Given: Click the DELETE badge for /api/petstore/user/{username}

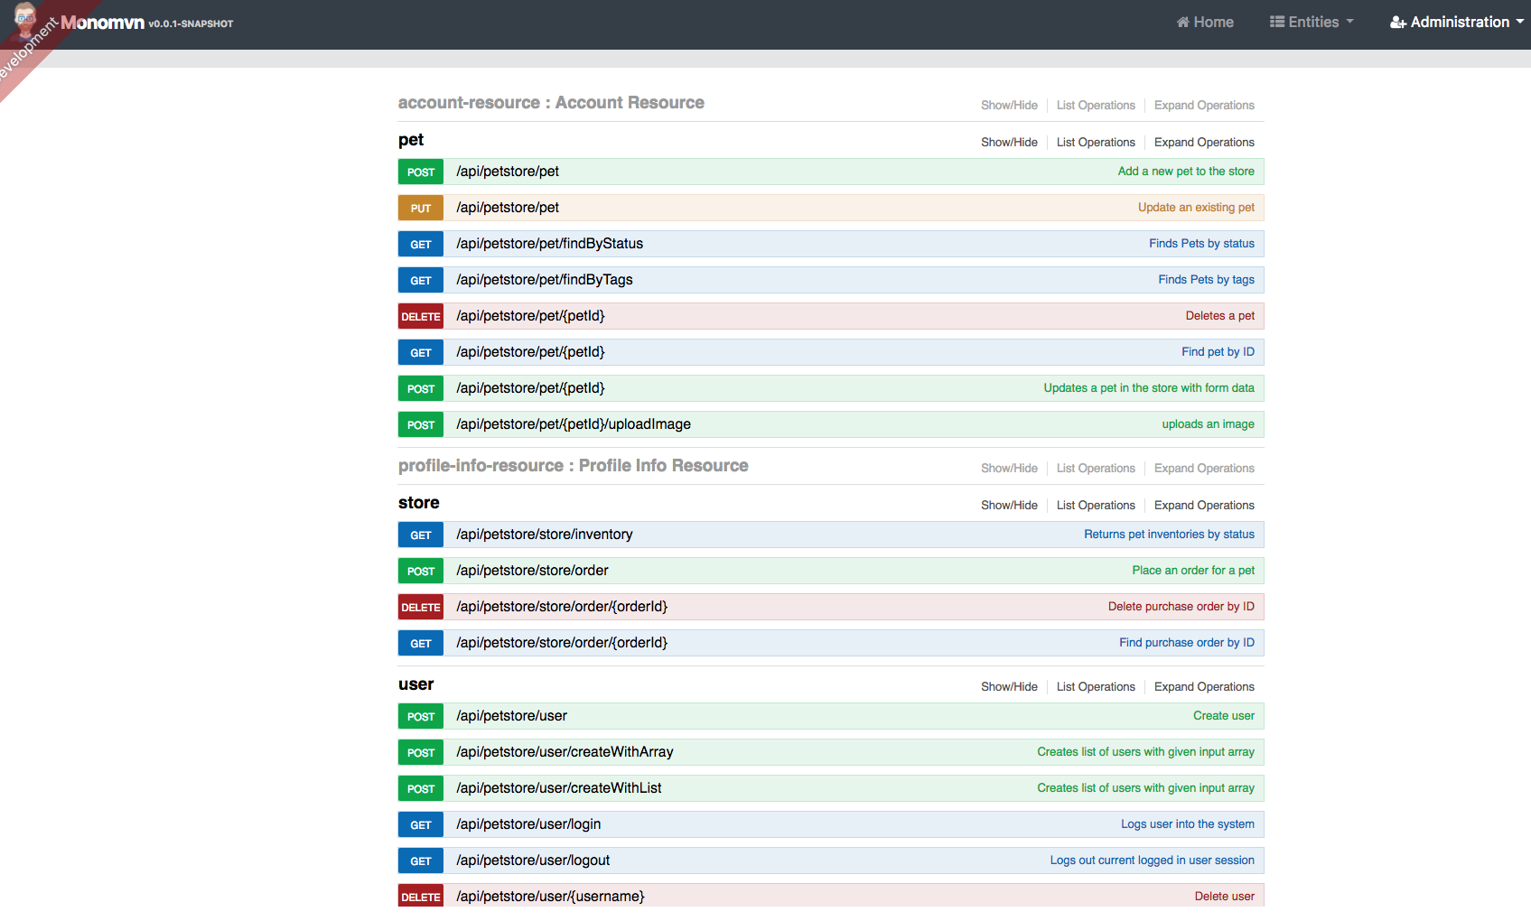Looking at the screenshot, I should 420,895.
